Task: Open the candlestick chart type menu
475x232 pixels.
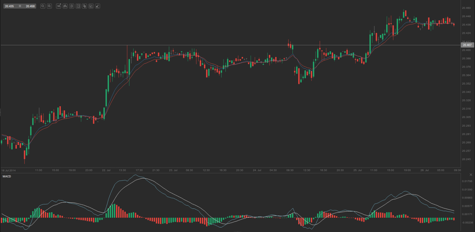Action: pos(65,6)
